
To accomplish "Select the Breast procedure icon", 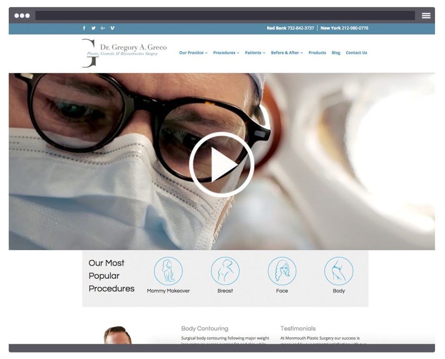I will [225, 271].
